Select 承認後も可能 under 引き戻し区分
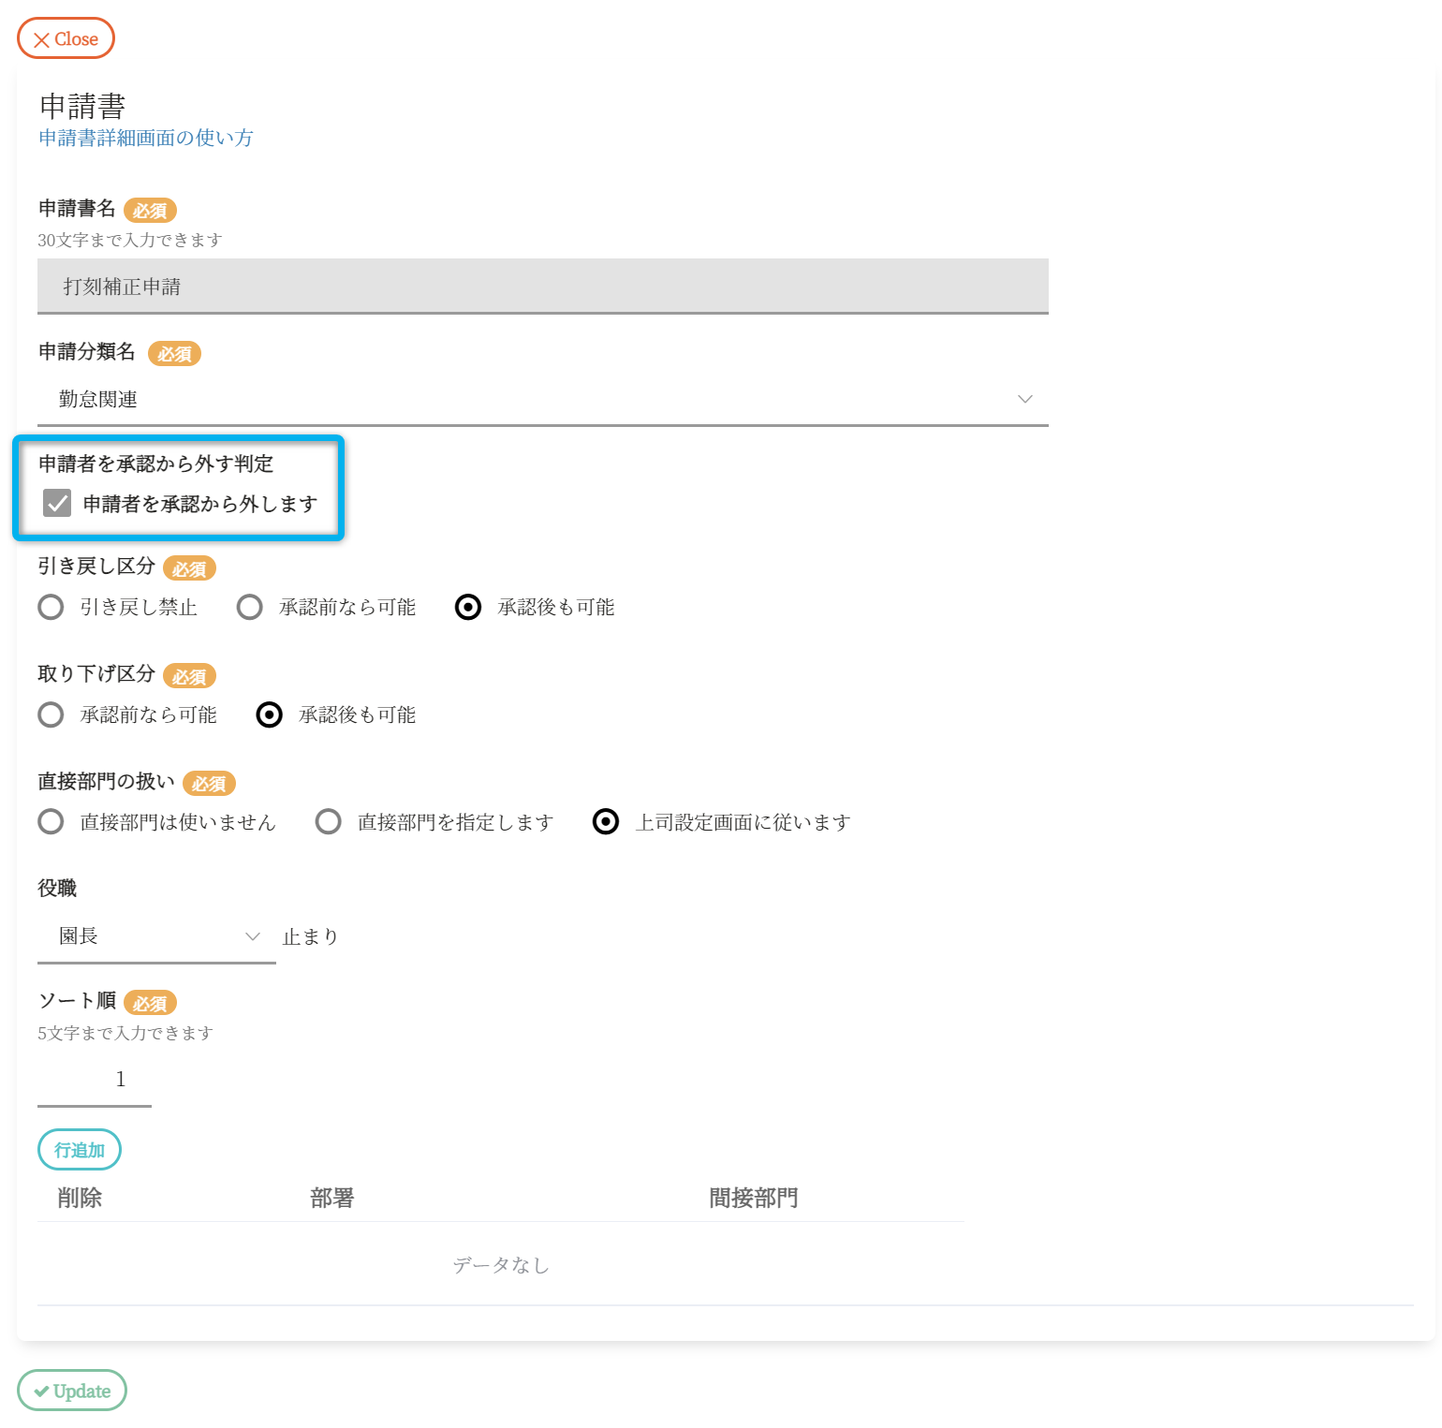Viewport: 1442px width, 1428px height. pyautogui.click(x=468, y=608)
